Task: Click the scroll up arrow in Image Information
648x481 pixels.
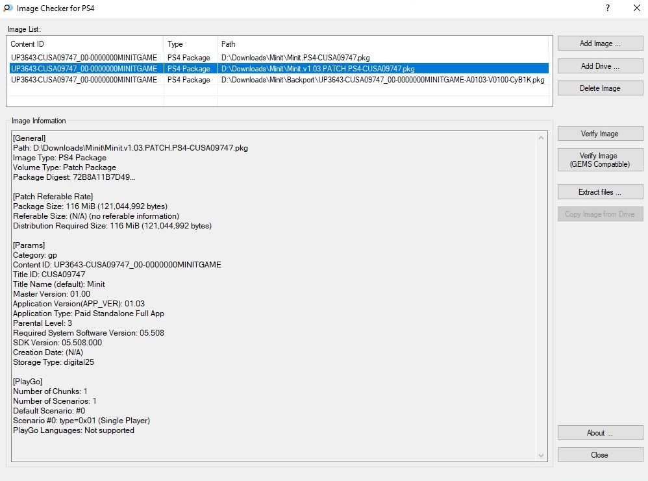Action: 541,138
